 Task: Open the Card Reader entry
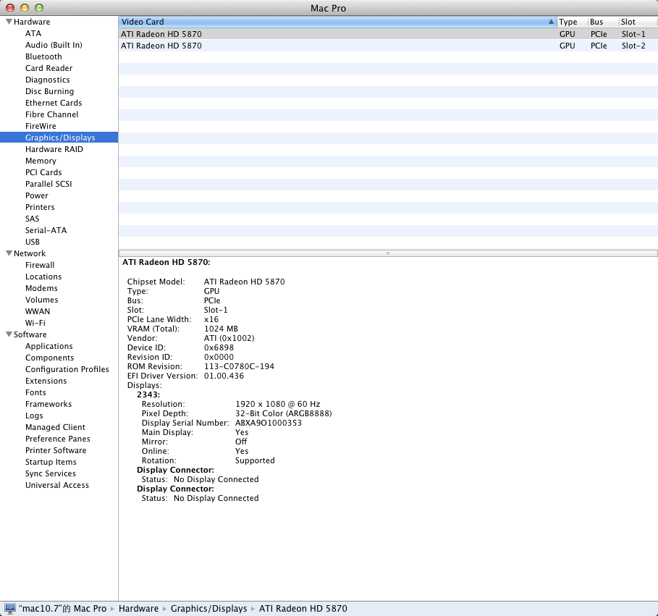point(48,68)
